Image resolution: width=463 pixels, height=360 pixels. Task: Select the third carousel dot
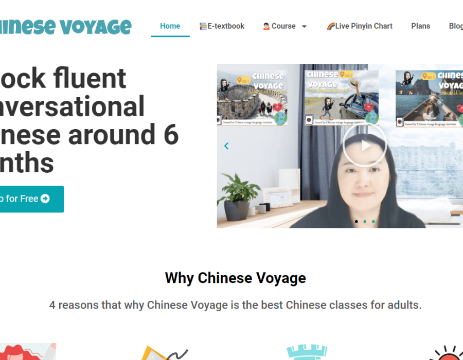click(x=373, y=221)
